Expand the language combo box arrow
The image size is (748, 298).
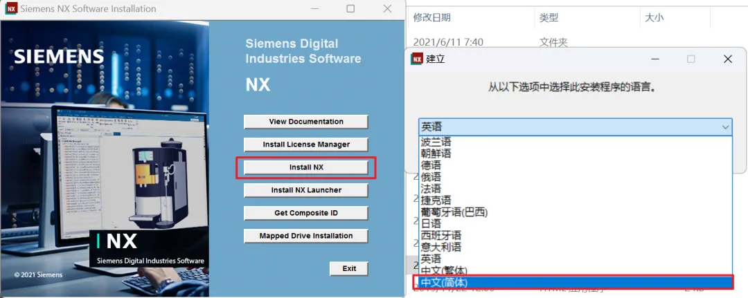tap(725, 127)
